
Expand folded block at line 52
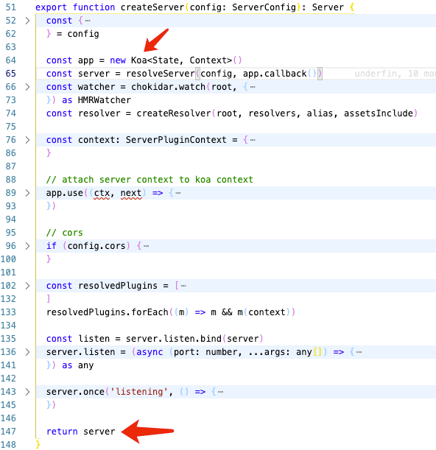(27, 21)
